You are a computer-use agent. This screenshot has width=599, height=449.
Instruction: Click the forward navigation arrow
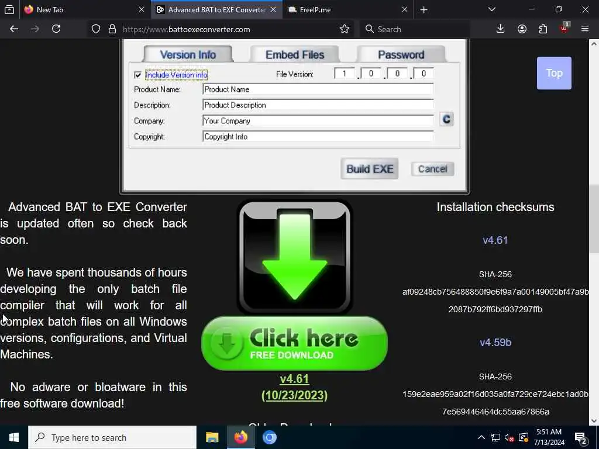tap(35, 29)
